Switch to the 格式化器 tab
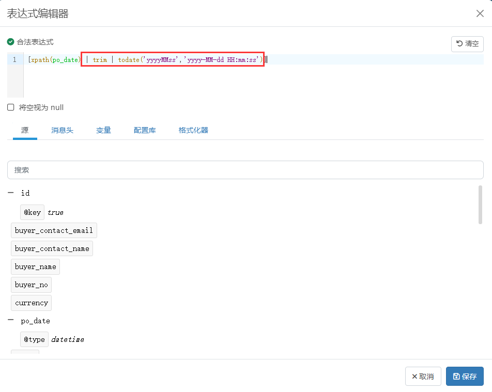This screenshot has height=392, width=492. (x=193, y=130)
